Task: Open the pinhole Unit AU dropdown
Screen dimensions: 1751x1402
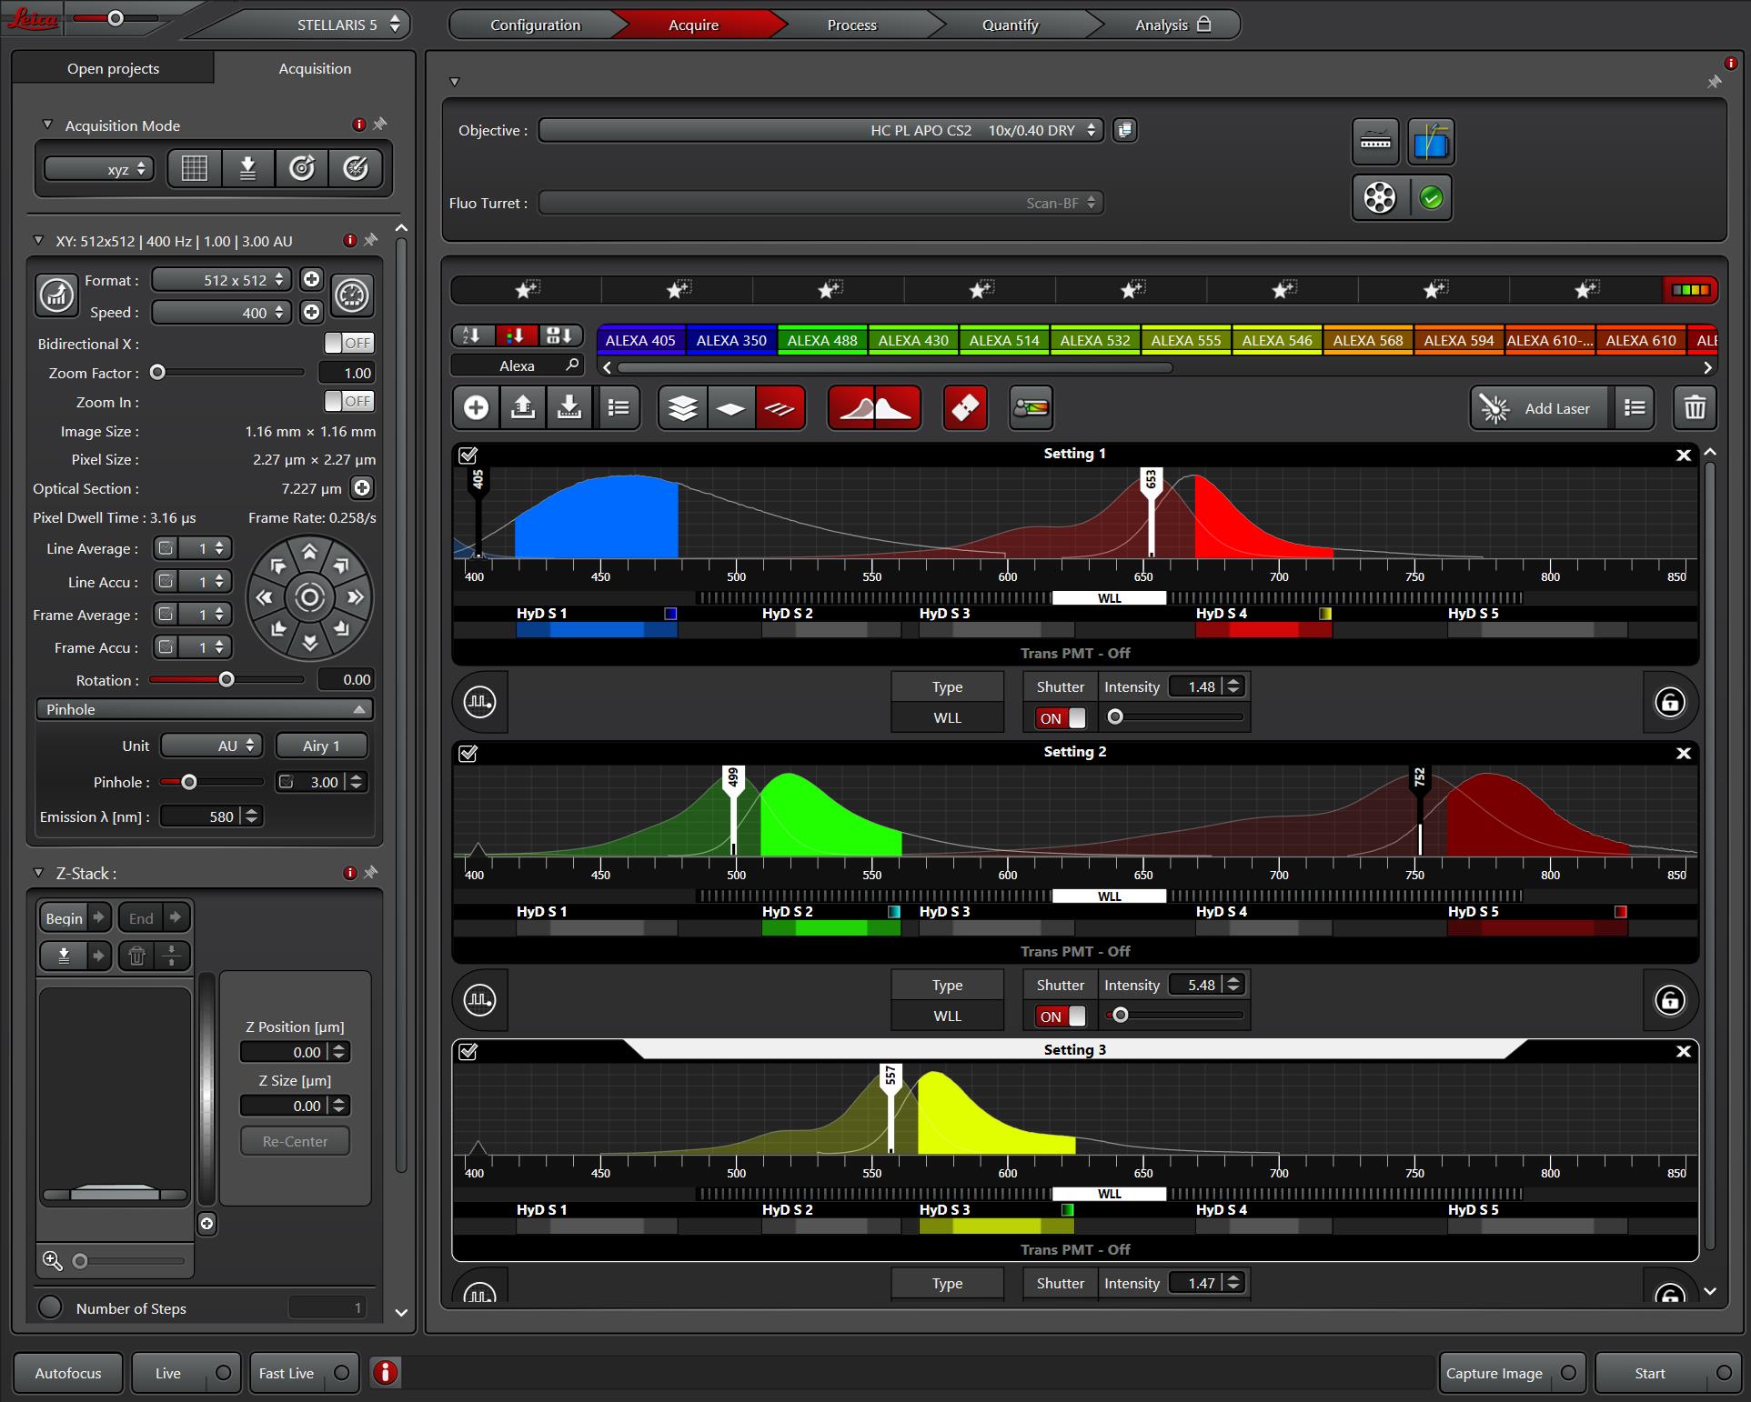Action: tap(212, 746)
